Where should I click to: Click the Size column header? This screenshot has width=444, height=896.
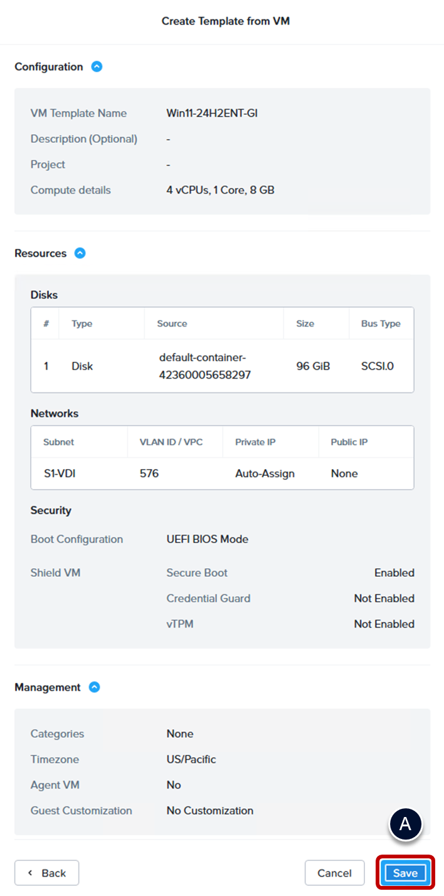point(305,324)
